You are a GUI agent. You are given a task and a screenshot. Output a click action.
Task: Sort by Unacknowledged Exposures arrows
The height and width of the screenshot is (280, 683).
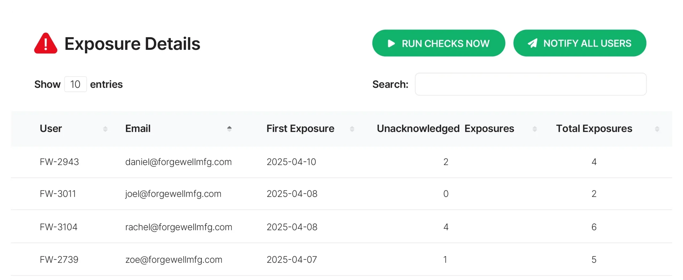click(534, 129)
